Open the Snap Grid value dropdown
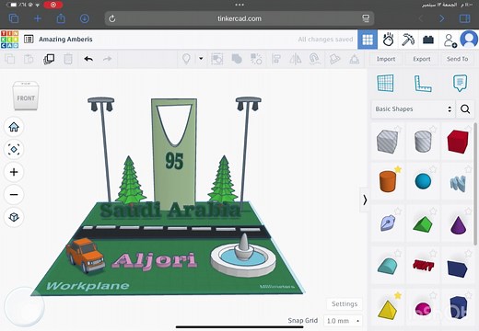This screenshot has width=479, height=331. (x=343, y=321)
